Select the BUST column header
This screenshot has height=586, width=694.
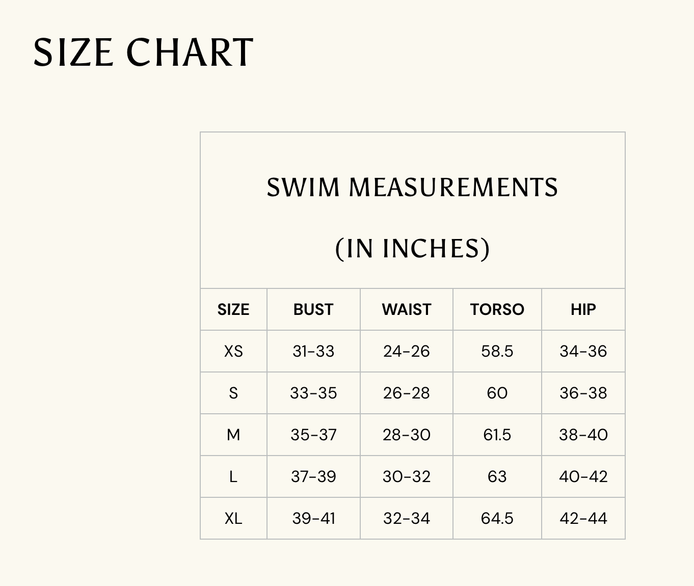pyautogui.click(x=313, y=309)
